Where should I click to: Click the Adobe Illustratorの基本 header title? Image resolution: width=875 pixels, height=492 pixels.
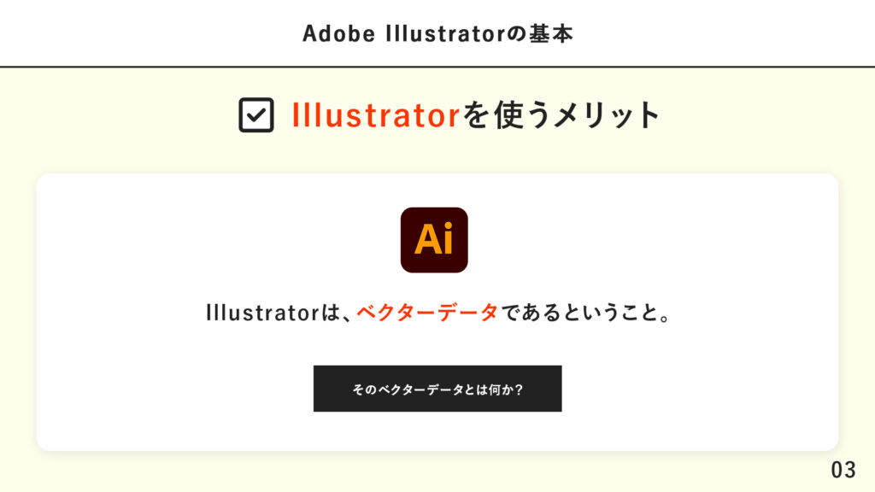coord(437,33)
